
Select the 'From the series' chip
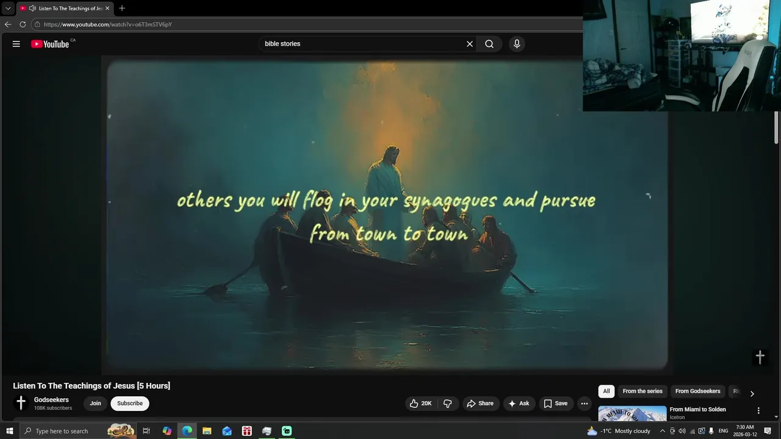pos(642,391)
